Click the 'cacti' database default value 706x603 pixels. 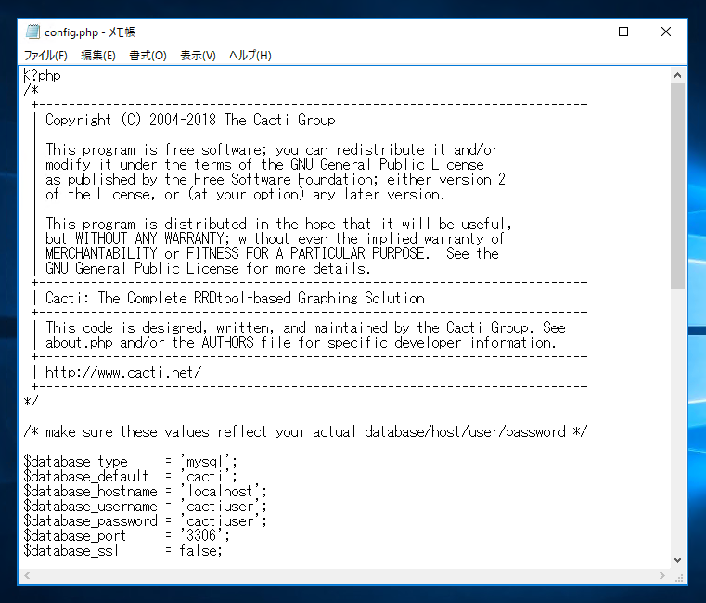(205, 477)
